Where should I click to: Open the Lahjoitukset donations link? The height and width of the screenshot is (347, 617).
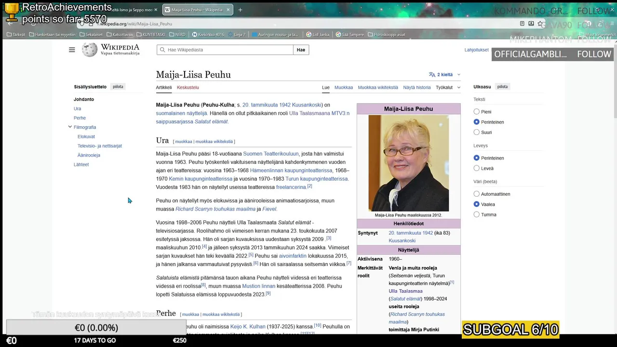click(x=476, y=50)
